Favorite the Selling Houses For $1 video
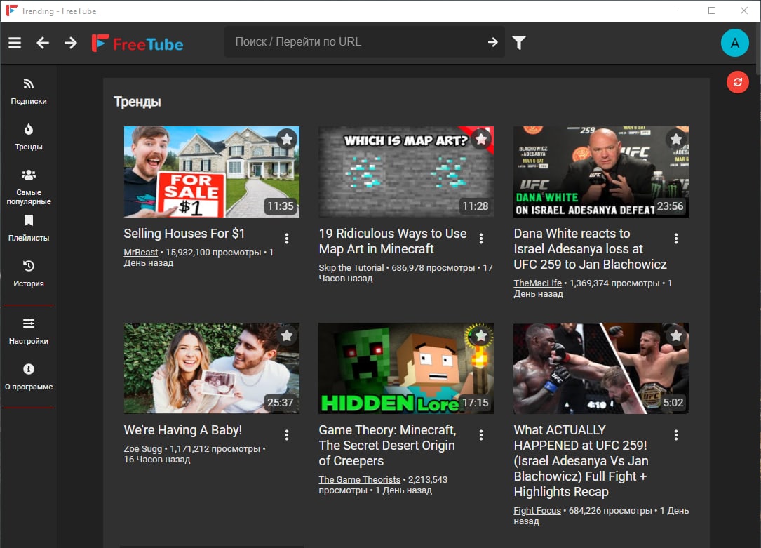This screenshot has height=548, width=761. pyautogui.click(x=287, y=139)
